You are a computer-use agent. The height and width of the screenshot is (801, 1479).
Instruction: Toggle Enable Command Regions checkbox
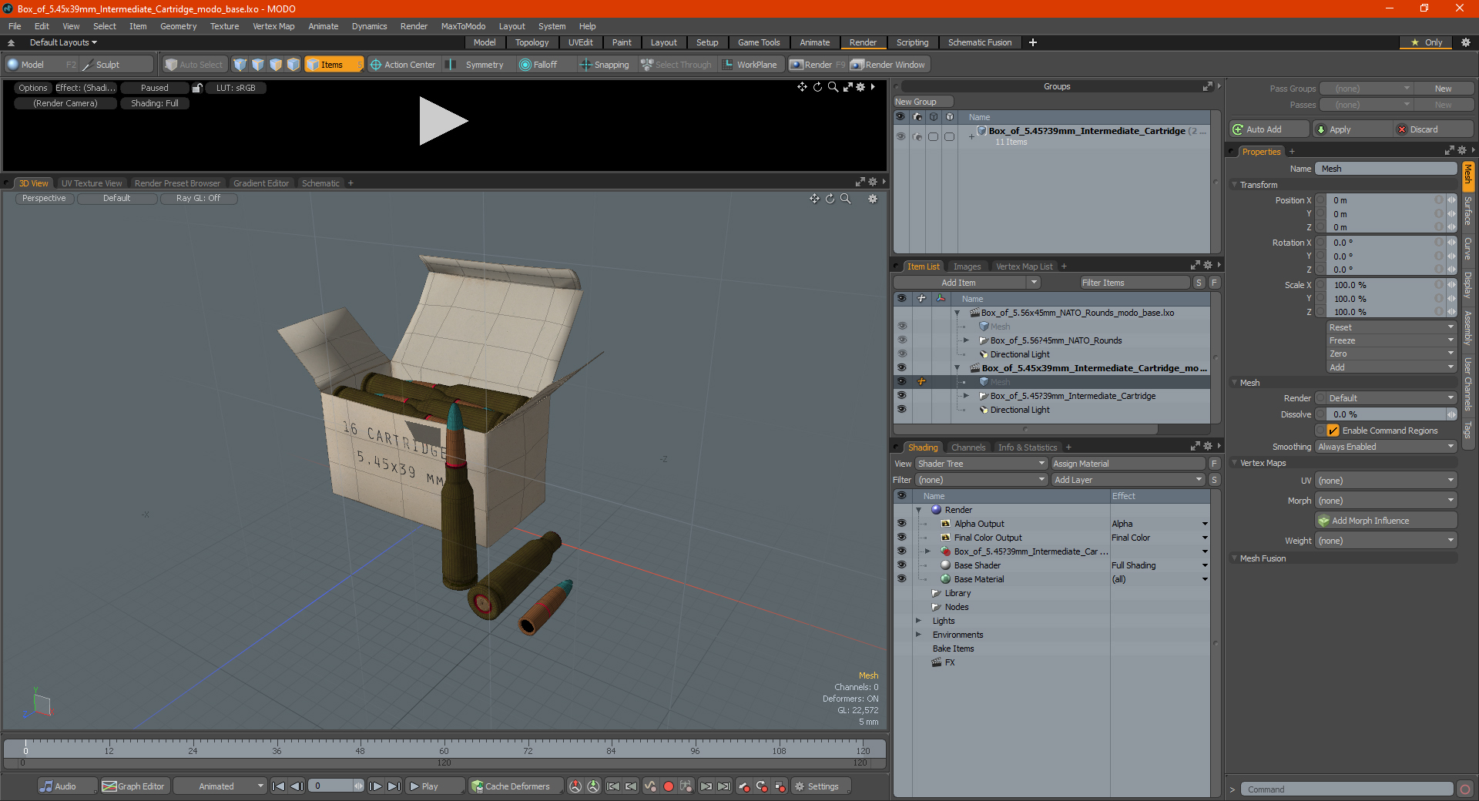pos(1333,431)
